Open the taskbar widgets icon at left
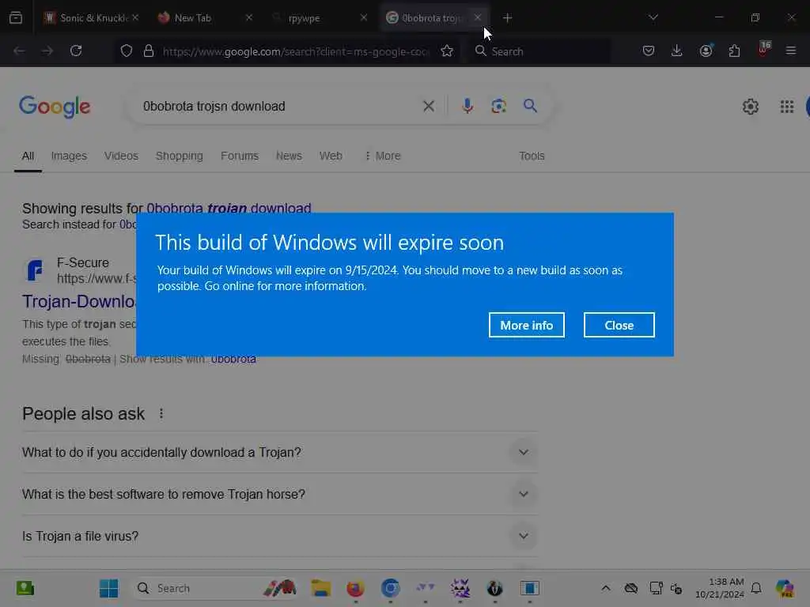 25,588
